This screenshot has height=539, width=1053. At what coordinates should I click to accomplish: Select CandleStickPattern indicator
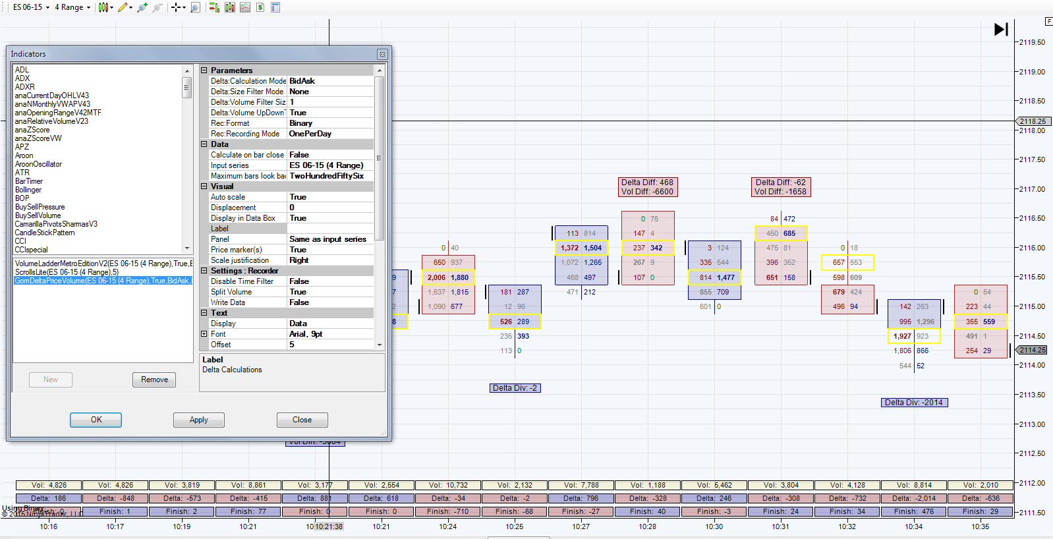[45, 233]
